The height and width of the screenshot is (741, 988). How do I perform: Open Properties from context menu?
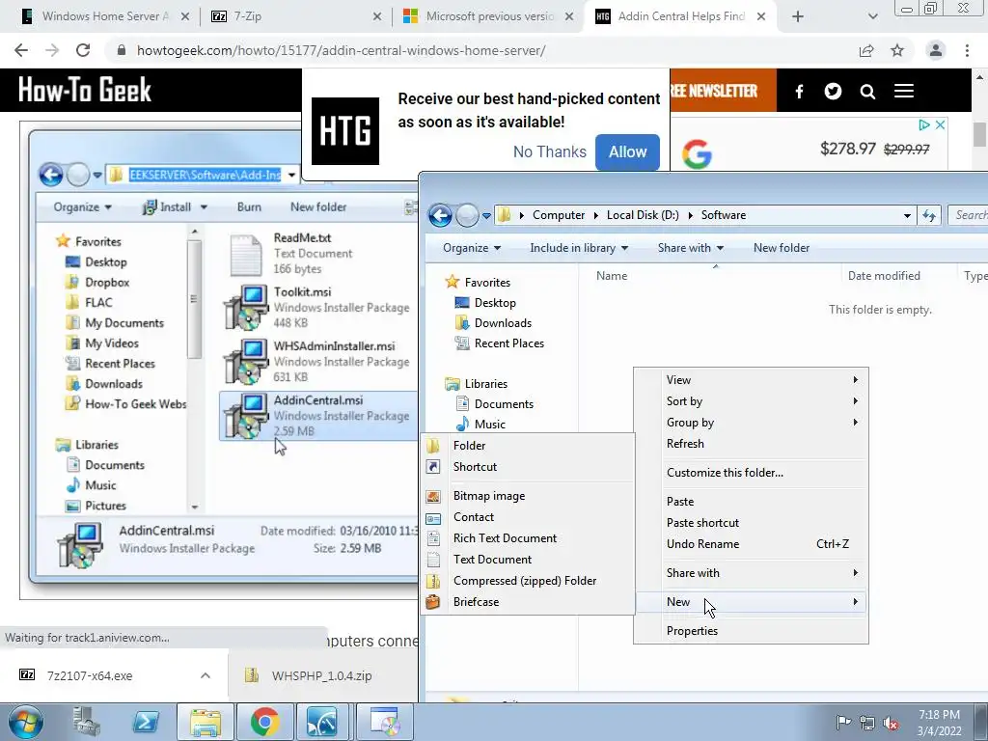click(x=751, y=631)
